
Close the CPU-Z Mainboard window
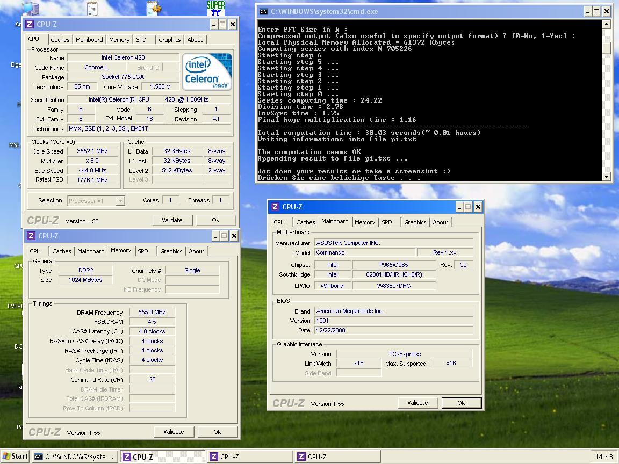coord(478,207)
